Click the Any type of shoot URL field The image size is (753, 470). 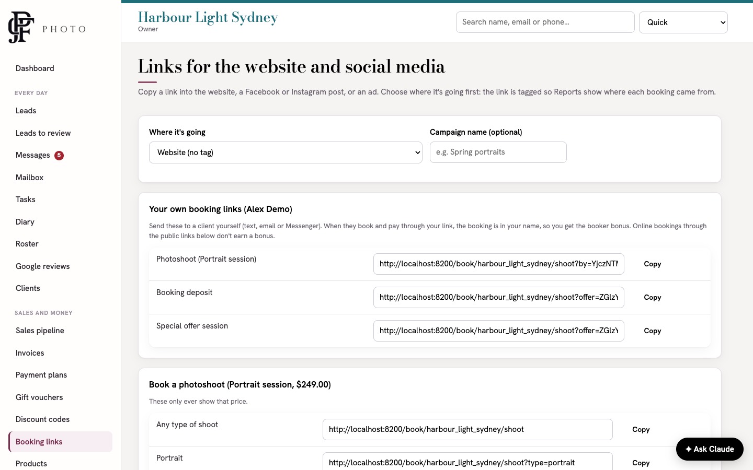pos(467,429)
